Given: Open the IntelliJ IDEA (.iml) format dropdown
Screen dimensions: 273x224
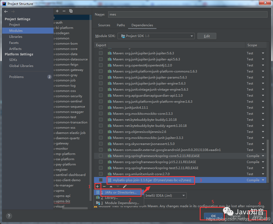Looking at the screenshot, I should 165,196.
